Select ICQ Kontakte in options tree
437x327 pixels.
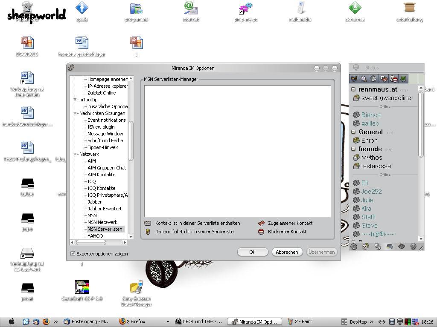pos(102,188)
